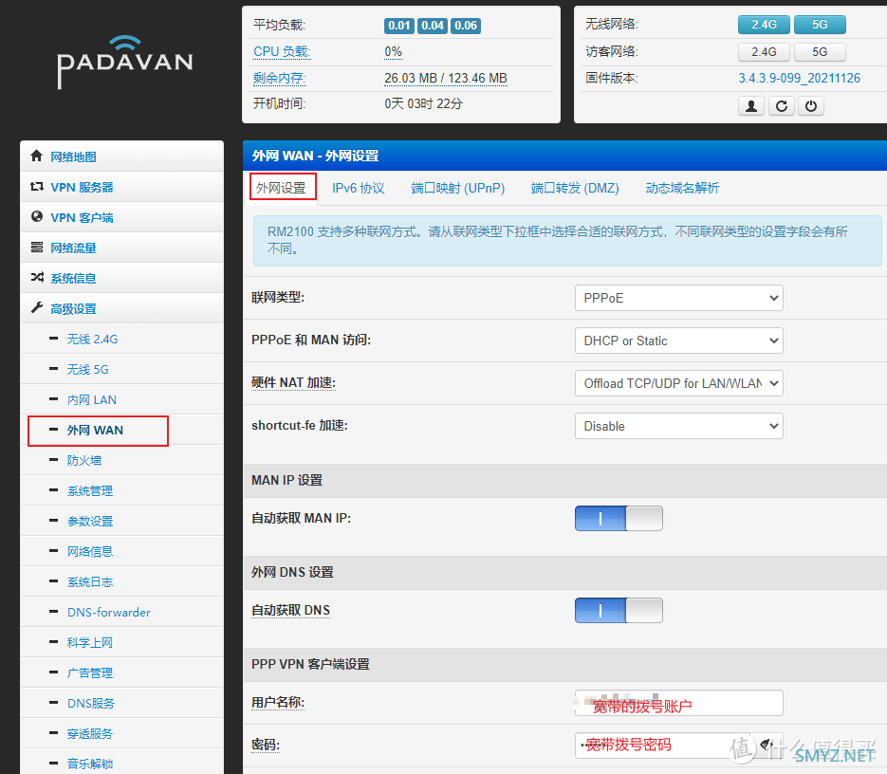Click the user account icon button
The image size is (887, 774).
751,106
